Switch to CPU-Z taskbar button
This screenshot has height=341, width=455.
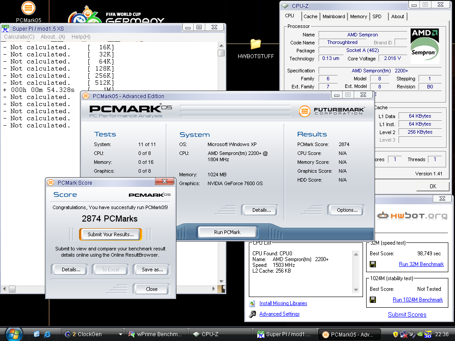(x=220, y=334)
